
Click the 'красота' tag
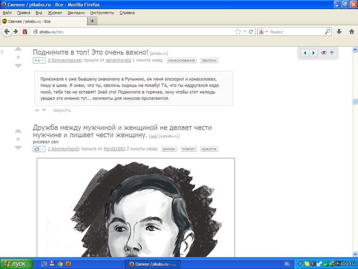click(x=209, y=149)
